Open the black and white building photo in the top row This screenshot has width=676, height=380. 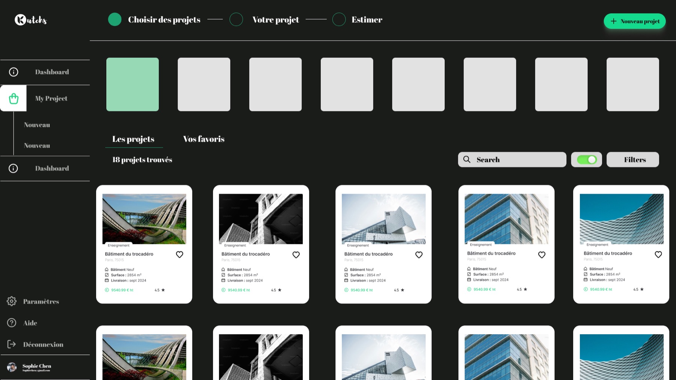(x=261, y=219)
